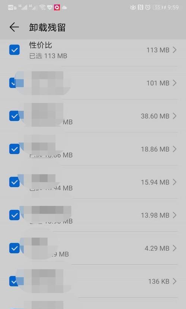Deselect the 13.98 MB item checkbox
Image resolution: width=186 pixels, height=309 pixels.
tap(15, 215)
